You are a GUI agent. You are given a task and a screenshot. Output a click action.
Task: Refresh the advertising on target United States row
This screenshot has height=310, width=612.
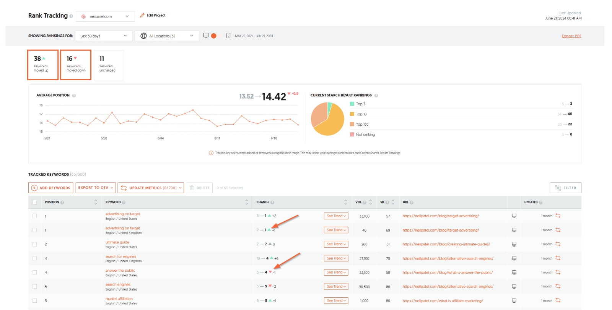(558, 216)
